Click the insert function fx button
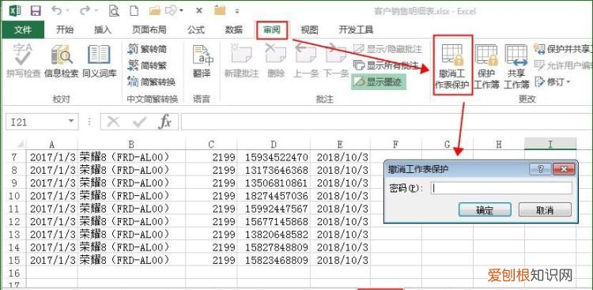This screenshot has height=290, width=593. 165,122
